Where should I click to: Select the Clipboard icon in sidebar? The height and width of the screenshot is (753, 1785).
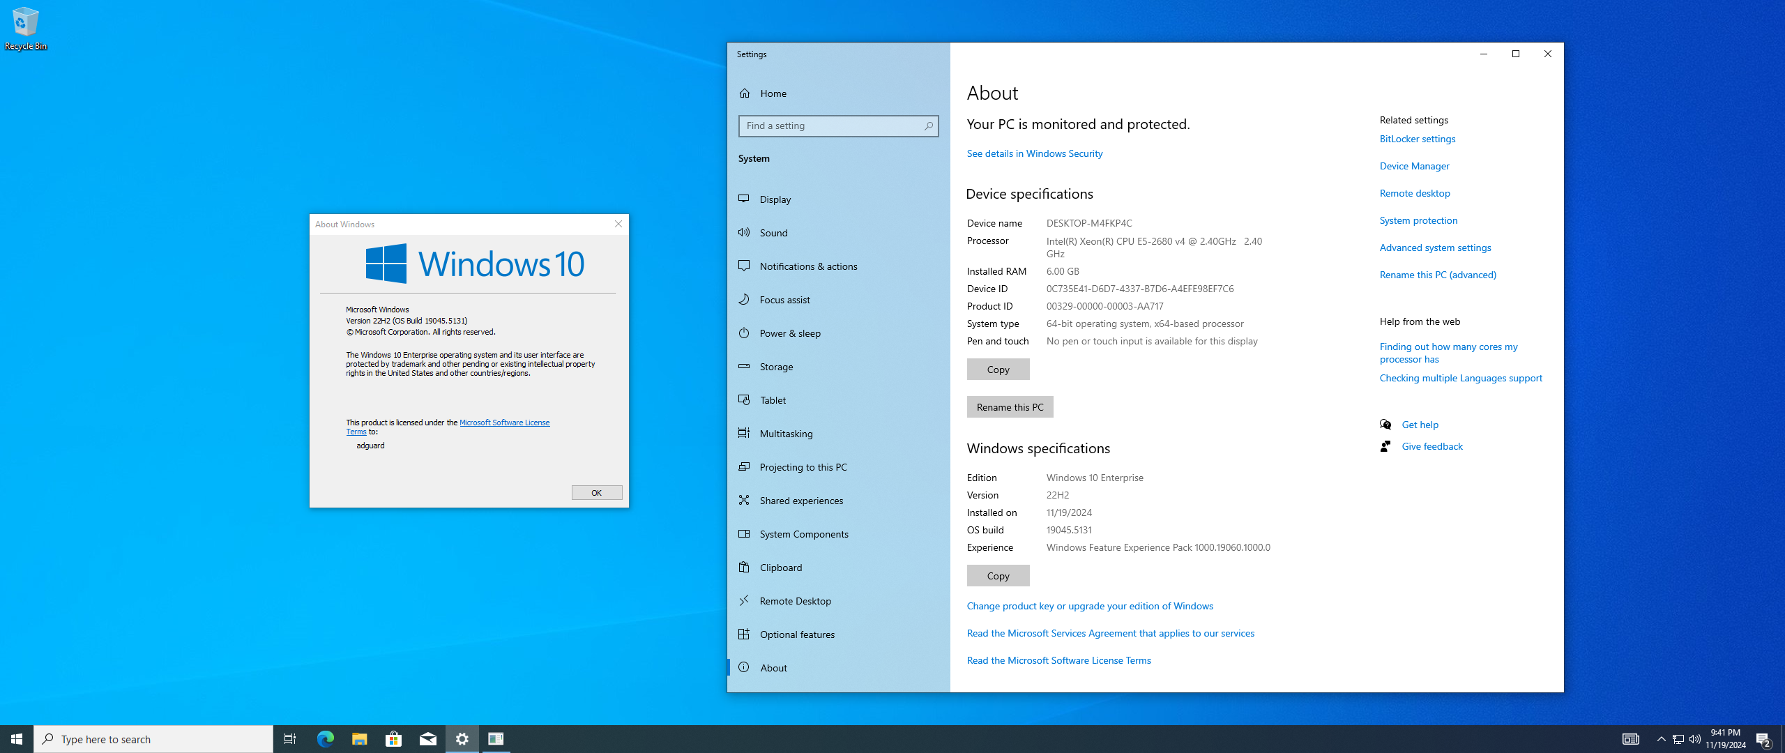click(x=744, y=567)
